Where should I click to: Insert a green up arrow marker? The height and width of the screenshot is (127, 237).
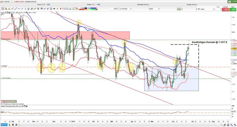coord(58,9)
